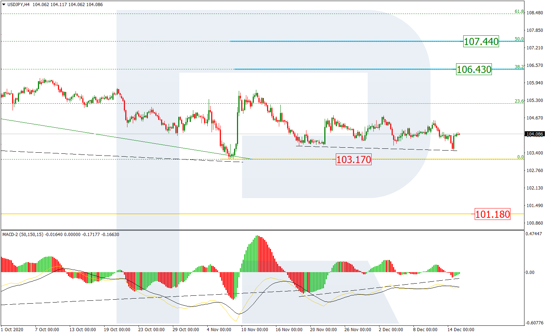Click the 19 Oct 00:00 time label

pos(117,330)
